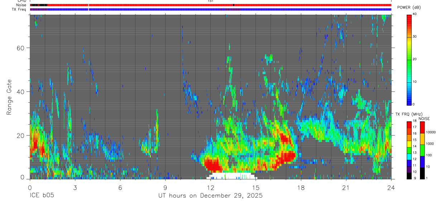Pick the red top NOISE colorbar swatch
The height and width of the screenshot is (203, 440).
(422, 127)
